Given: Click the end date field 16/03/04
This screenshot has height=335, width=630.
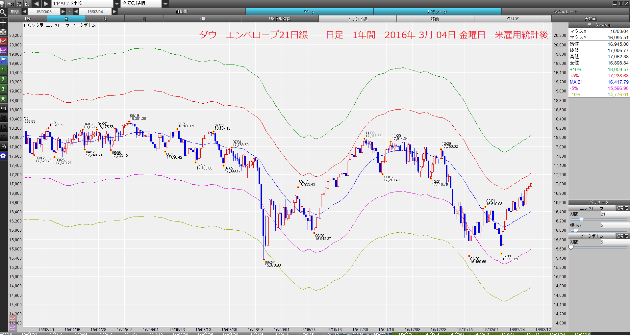Looking at the screenshot, I should pos(95,12).
